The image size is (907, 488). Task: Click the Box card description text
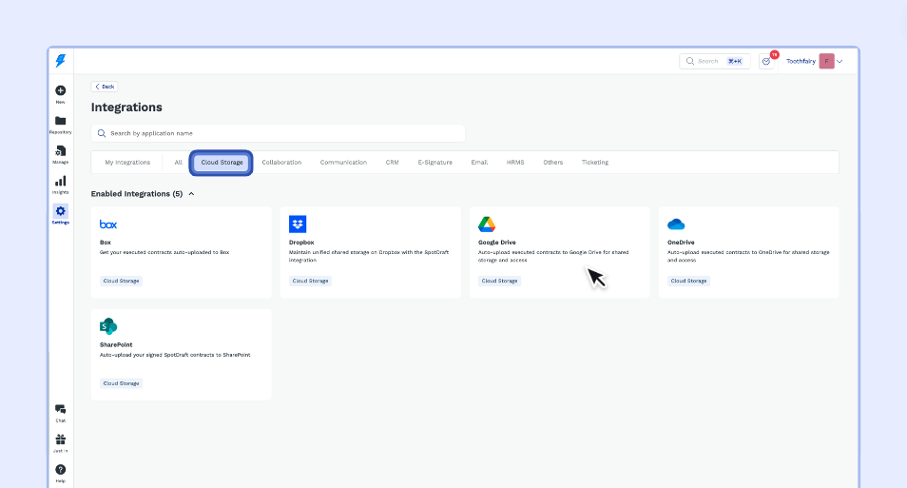pyautogui.click(x=164, y=252)
